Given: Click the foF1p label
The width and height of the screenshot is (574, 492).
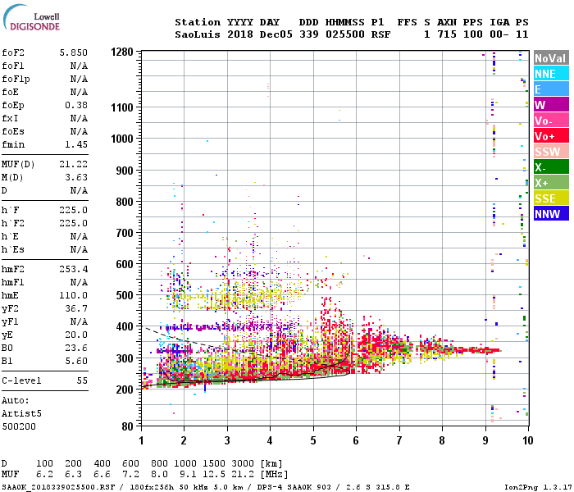Looking at the screenshot, I should tap(16, 79).
